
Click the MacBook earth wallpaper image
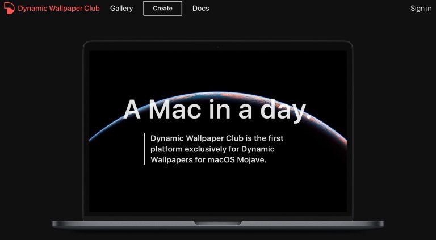tap(218, 132)
